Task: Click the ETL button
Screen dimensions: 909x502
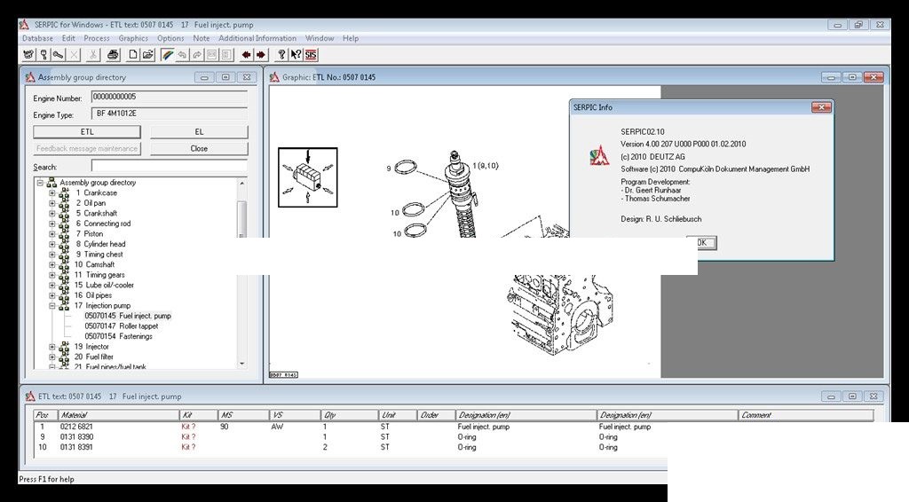Action: point(87,131)
